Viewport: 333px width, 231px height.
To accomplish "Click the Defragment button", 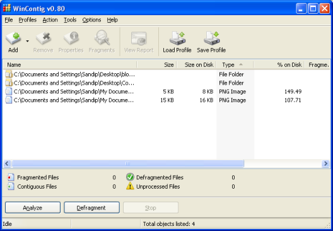I will tap(91, 208).
